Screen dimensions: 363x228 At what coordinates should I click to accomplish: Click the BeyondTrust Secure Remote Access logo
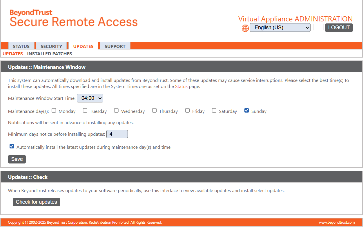(x=74, y=18)
